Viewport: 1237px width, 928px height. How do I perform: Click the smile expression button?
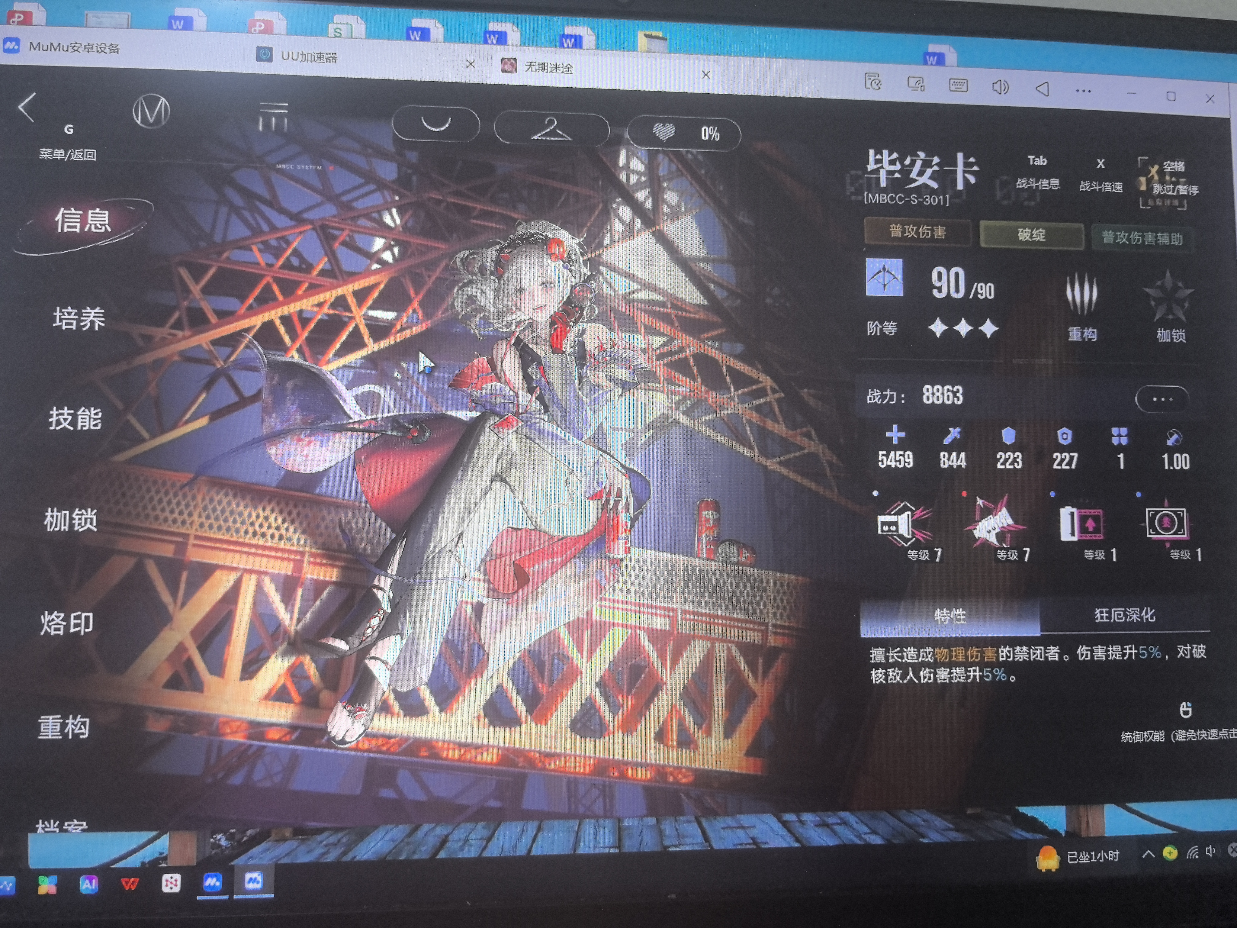point(435,124)
